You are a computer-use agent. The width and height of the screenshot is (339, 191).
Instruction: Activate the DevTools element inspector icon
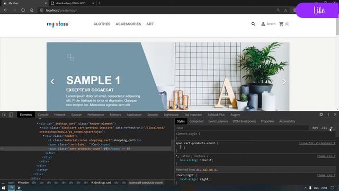pos(4,115)
